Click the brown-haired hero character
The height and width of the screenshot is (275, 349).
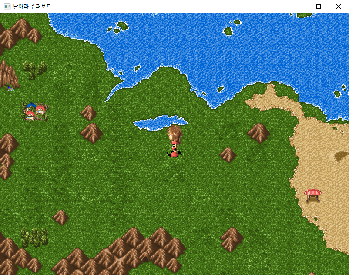point(174,141)
